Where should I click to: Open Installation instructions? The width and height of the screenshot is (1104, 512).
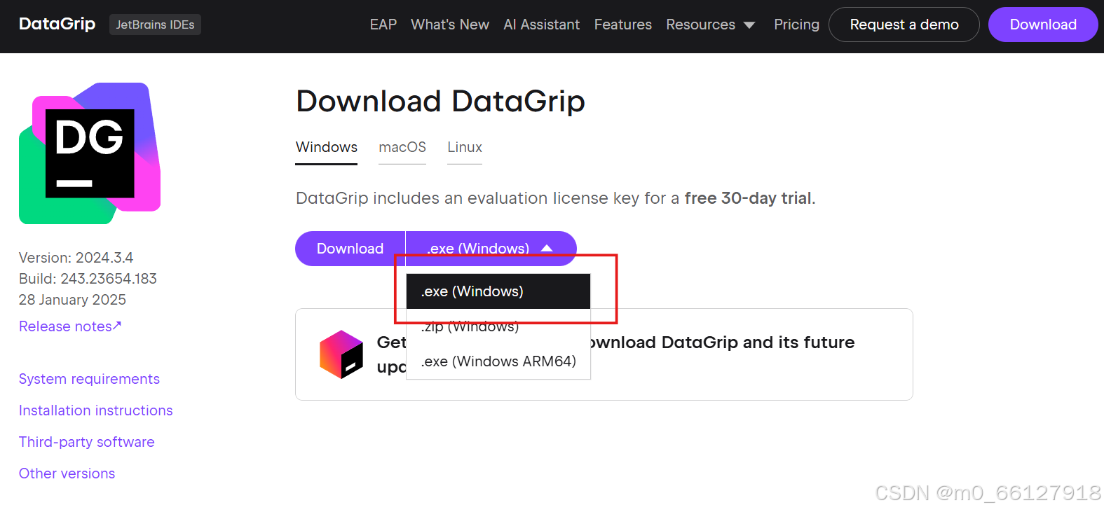click(95, 410)
